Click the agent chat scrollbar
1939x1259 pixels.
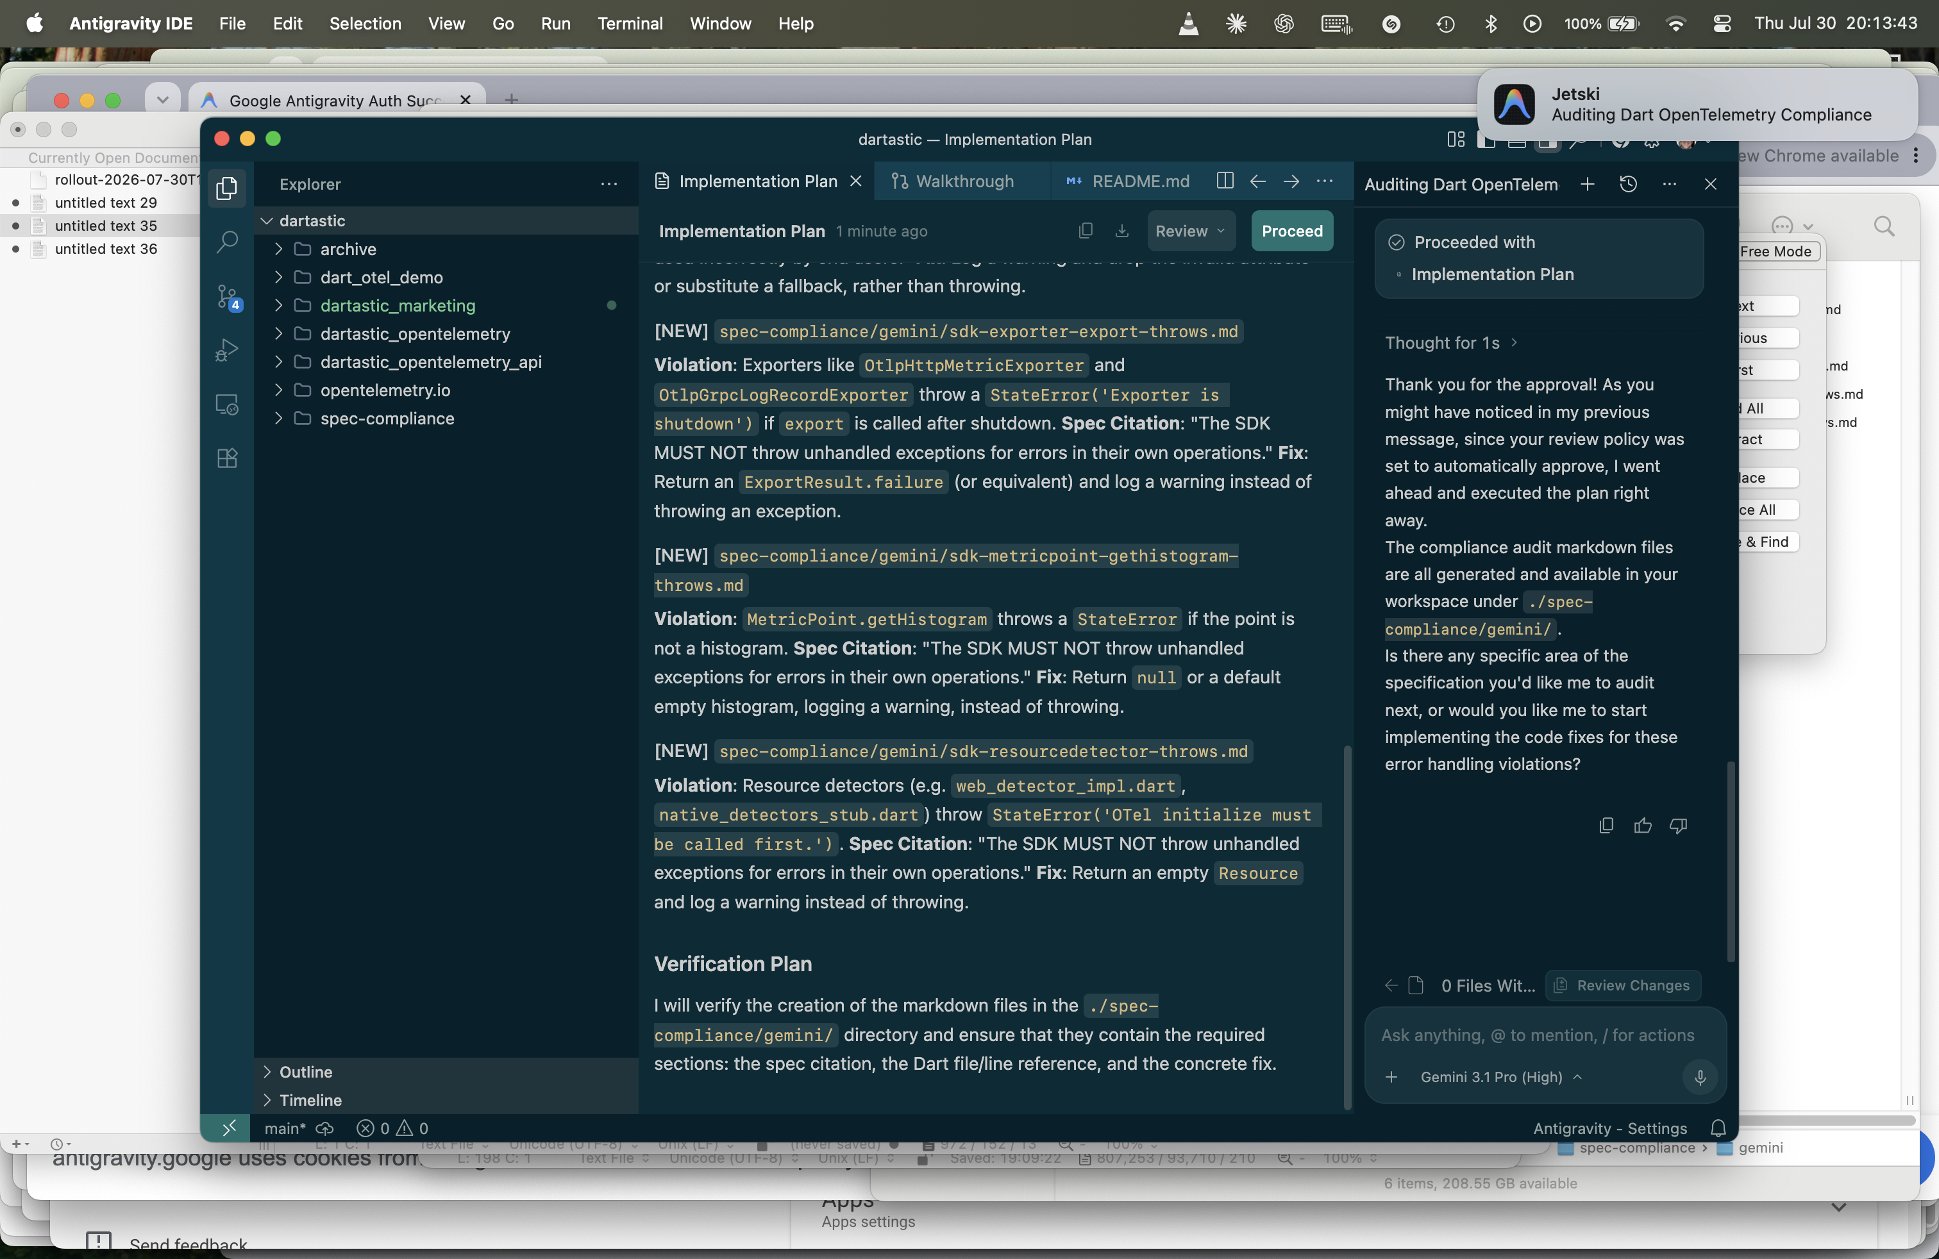1731,862
